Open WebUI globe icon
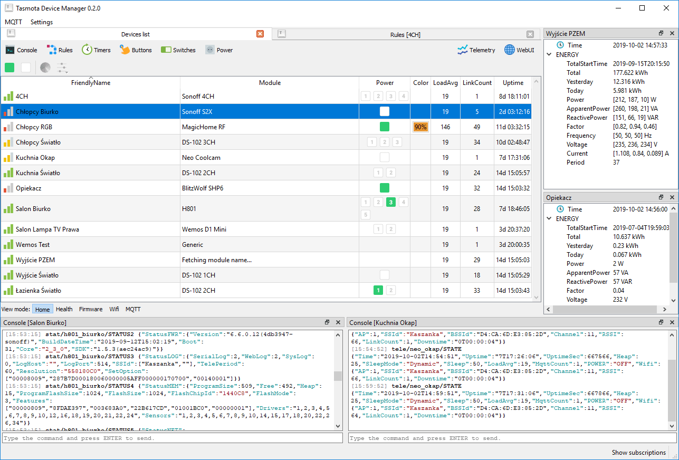 click(509, 50)
